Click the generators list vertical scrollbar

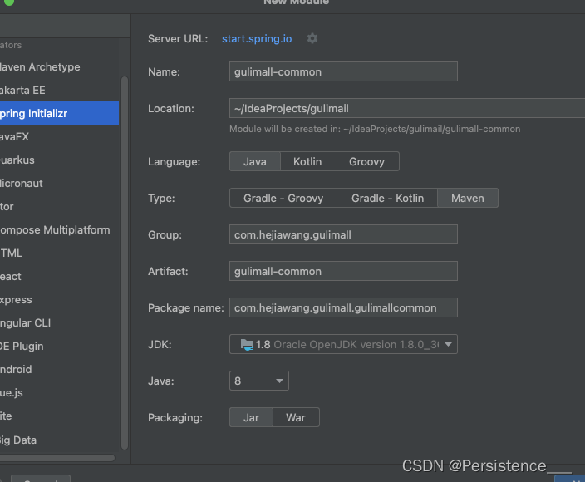[x=125, y=263]
